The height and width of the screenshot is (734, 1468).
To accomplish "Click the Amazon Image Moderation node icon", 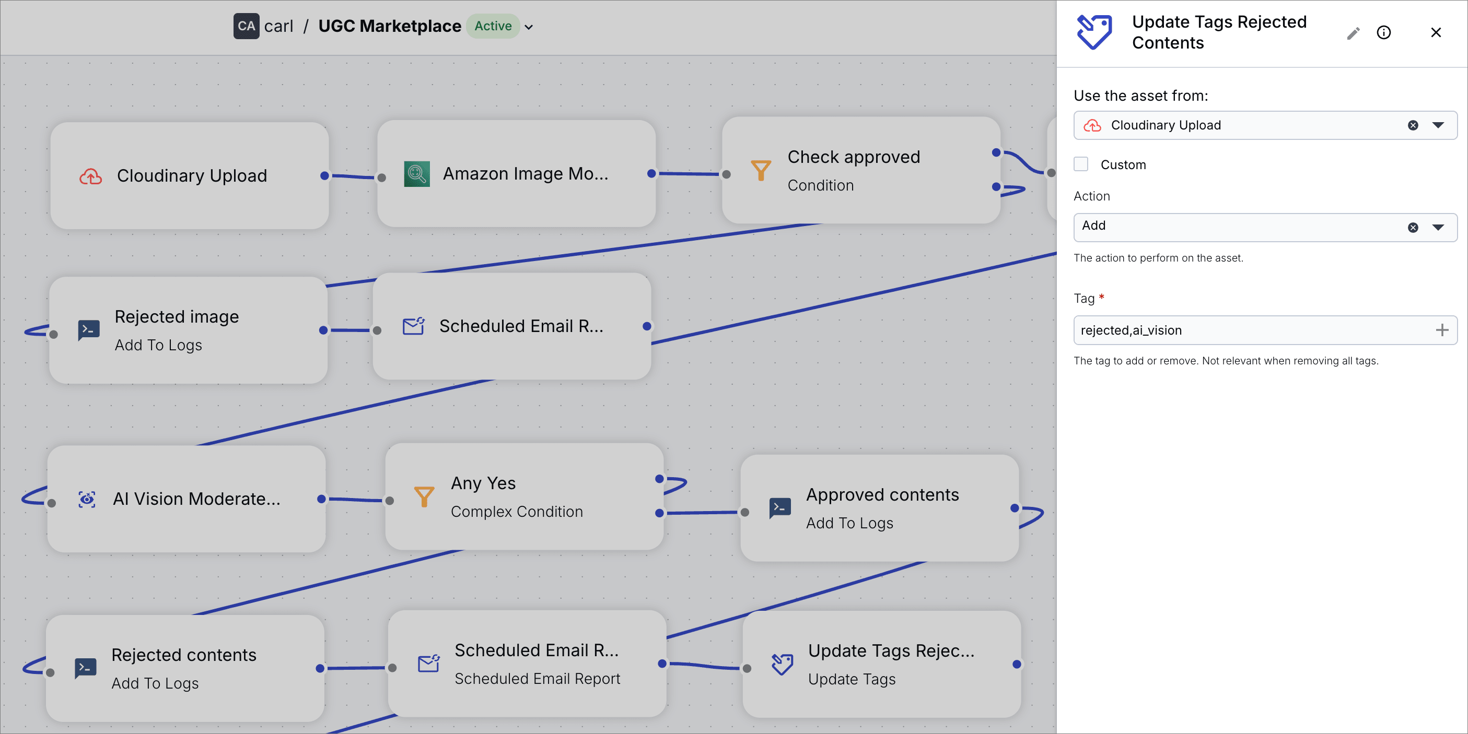I will pos(416,174).
